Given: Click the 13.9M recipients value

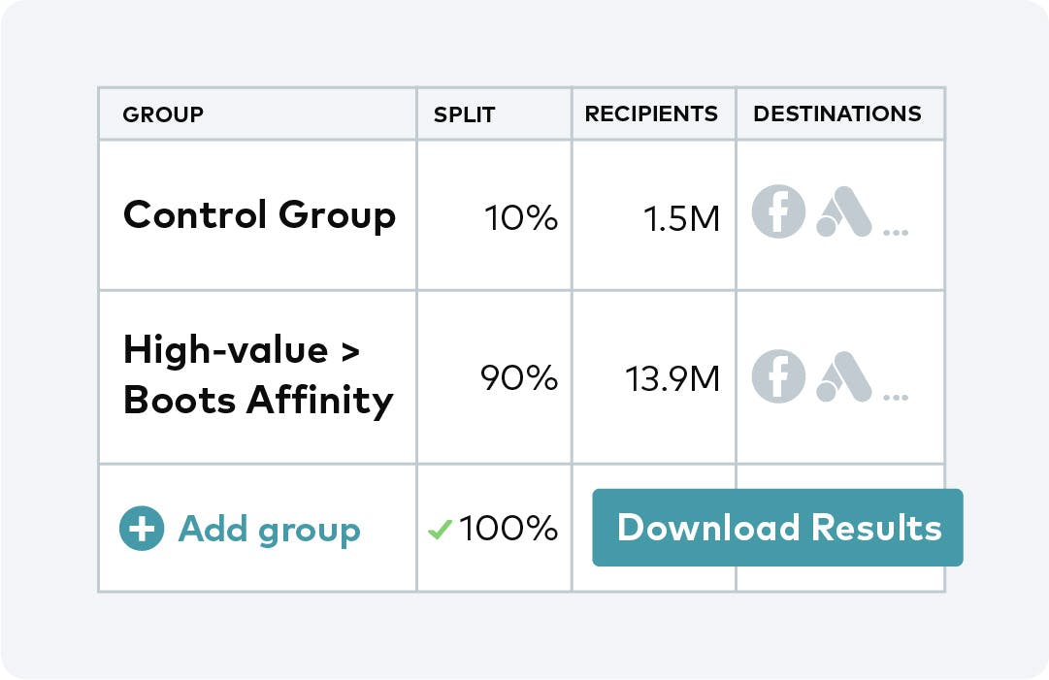Looking at the screenshot, I should [x=672, y=378].
